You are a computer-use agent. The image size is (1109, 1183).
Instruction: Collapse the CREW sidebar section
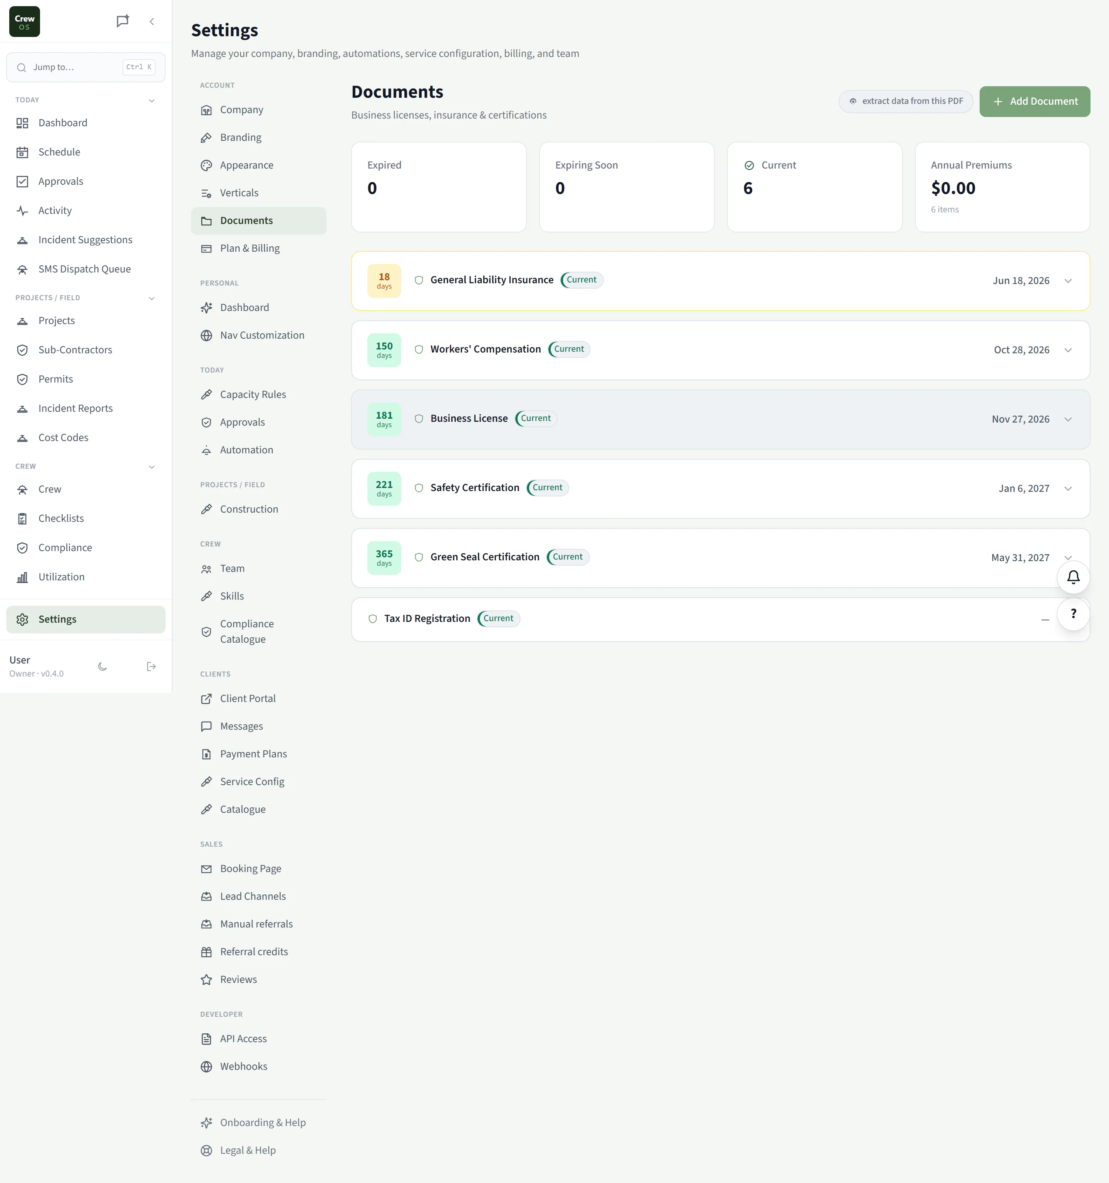tap(152, 467)
